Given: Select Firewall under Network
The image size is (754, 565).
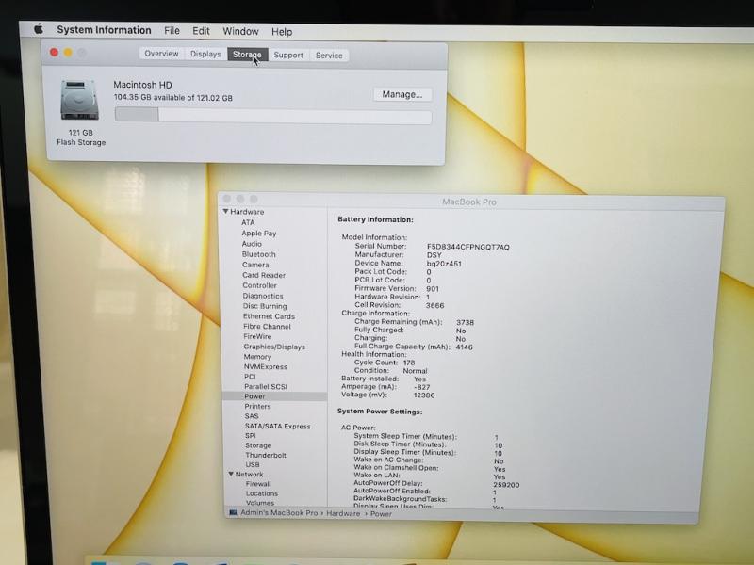Looking at the screenshot, I should (258, 484).
